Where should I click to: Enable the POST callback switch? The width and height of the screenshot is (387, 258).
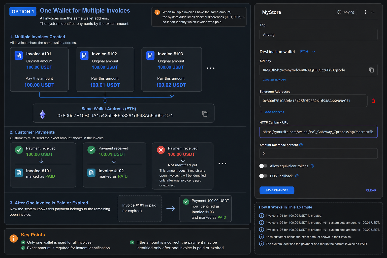tap(263, 176)
